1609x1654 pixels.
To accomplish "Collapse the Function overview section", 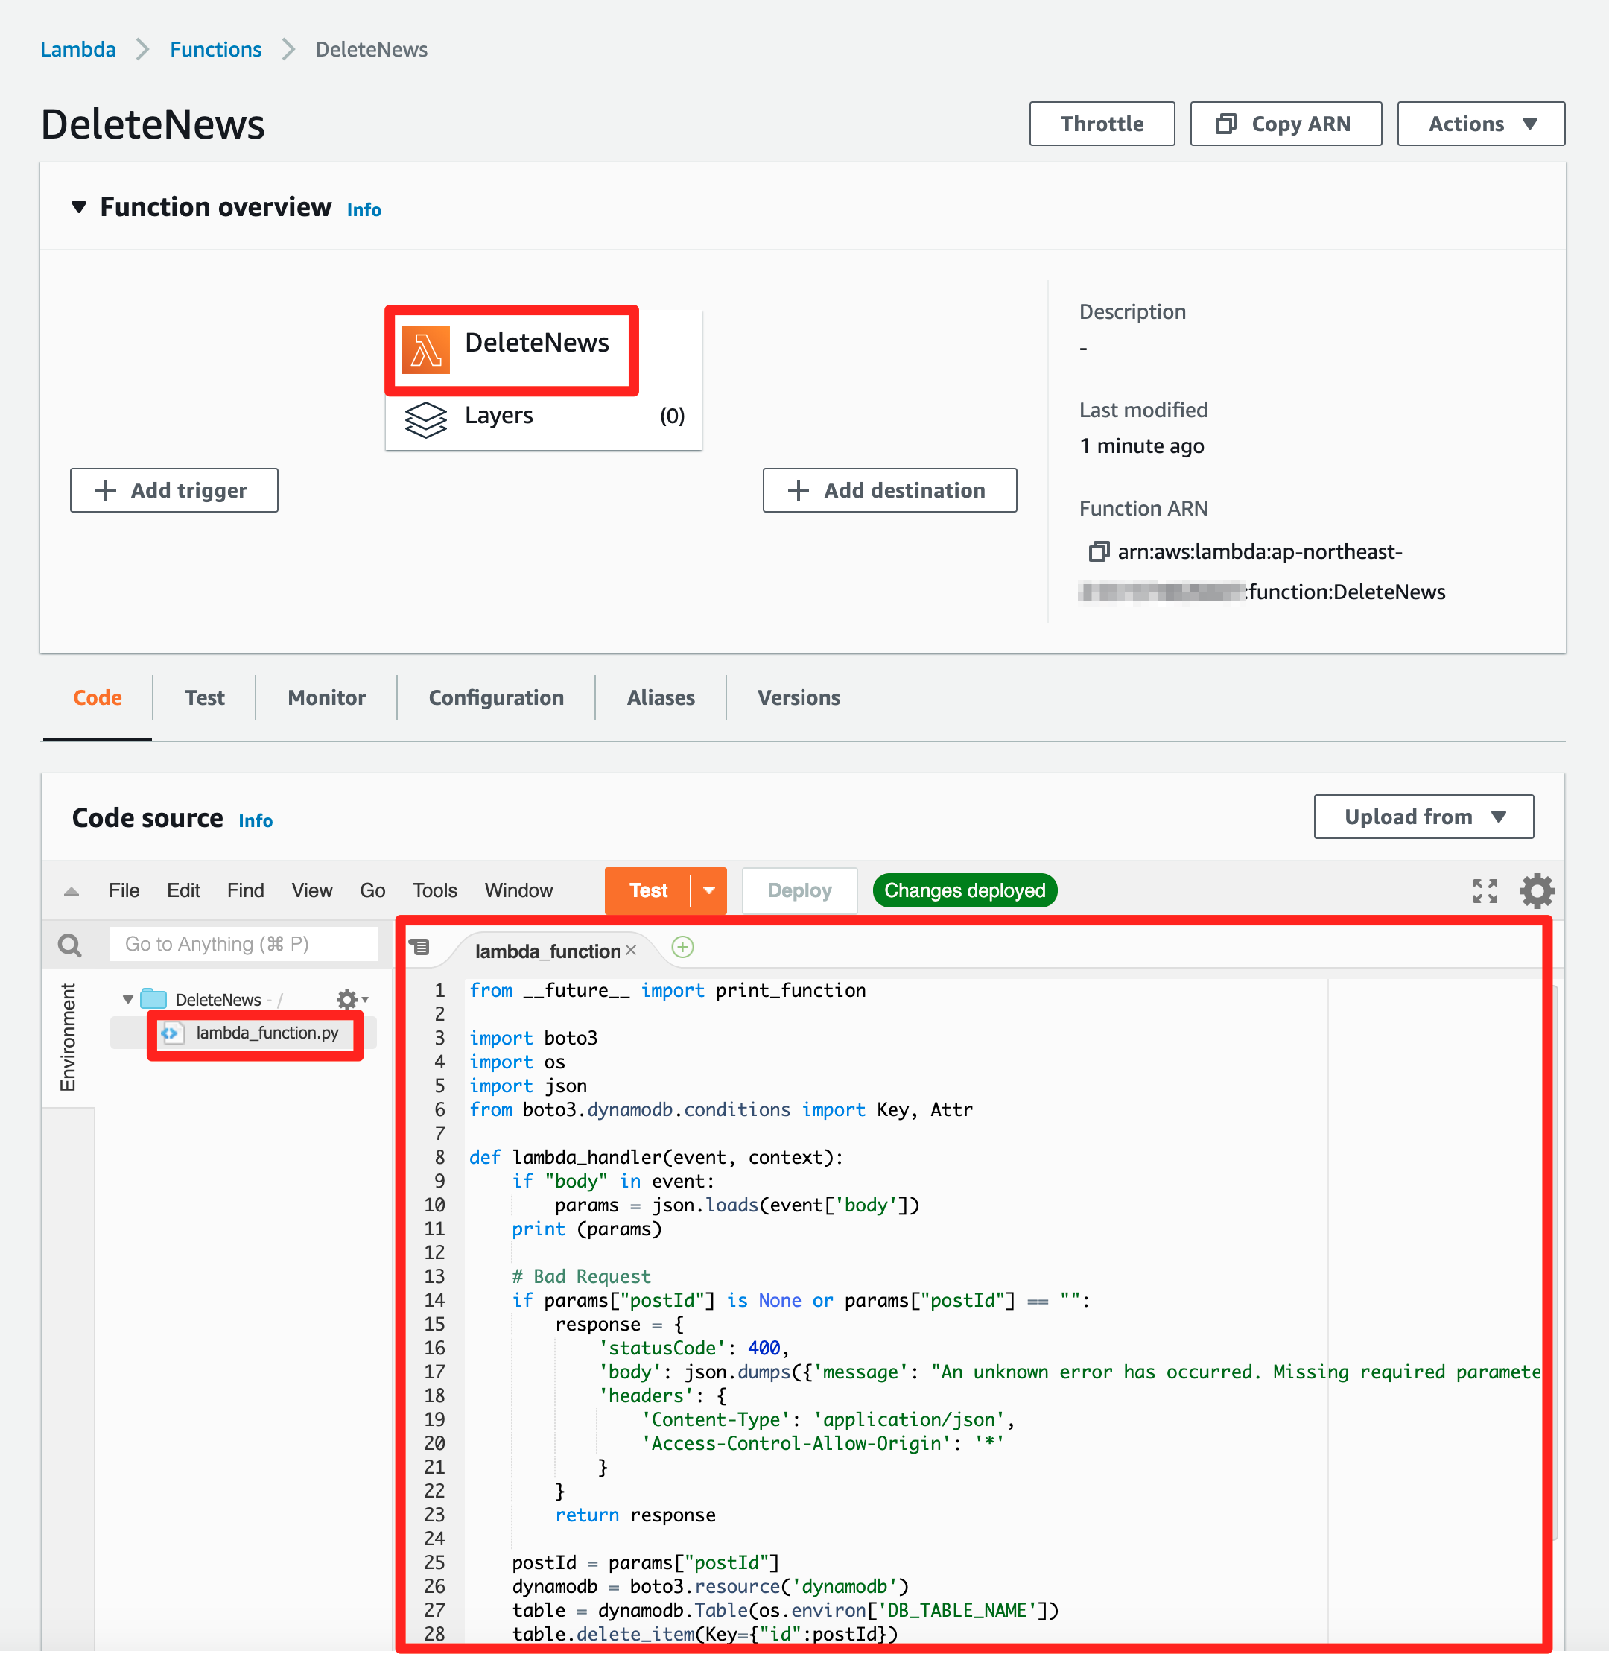I will 79,207.
